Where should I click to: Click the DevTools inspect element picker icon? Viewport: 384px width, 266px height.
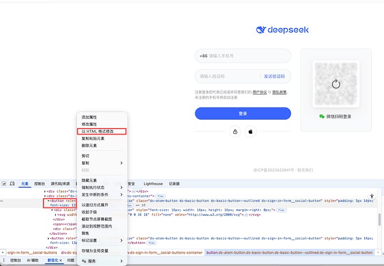4,184
